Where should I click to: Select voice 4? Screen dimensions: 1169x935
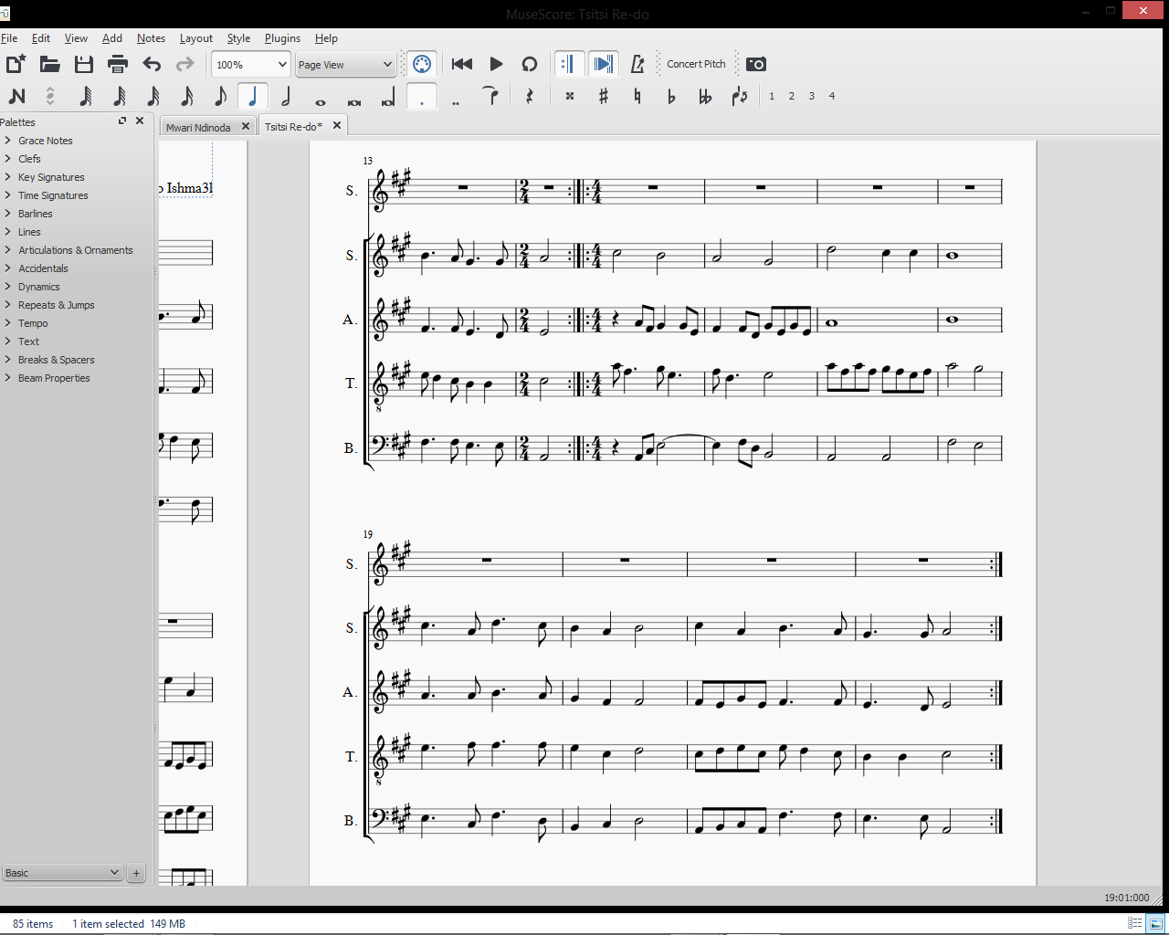832,96
